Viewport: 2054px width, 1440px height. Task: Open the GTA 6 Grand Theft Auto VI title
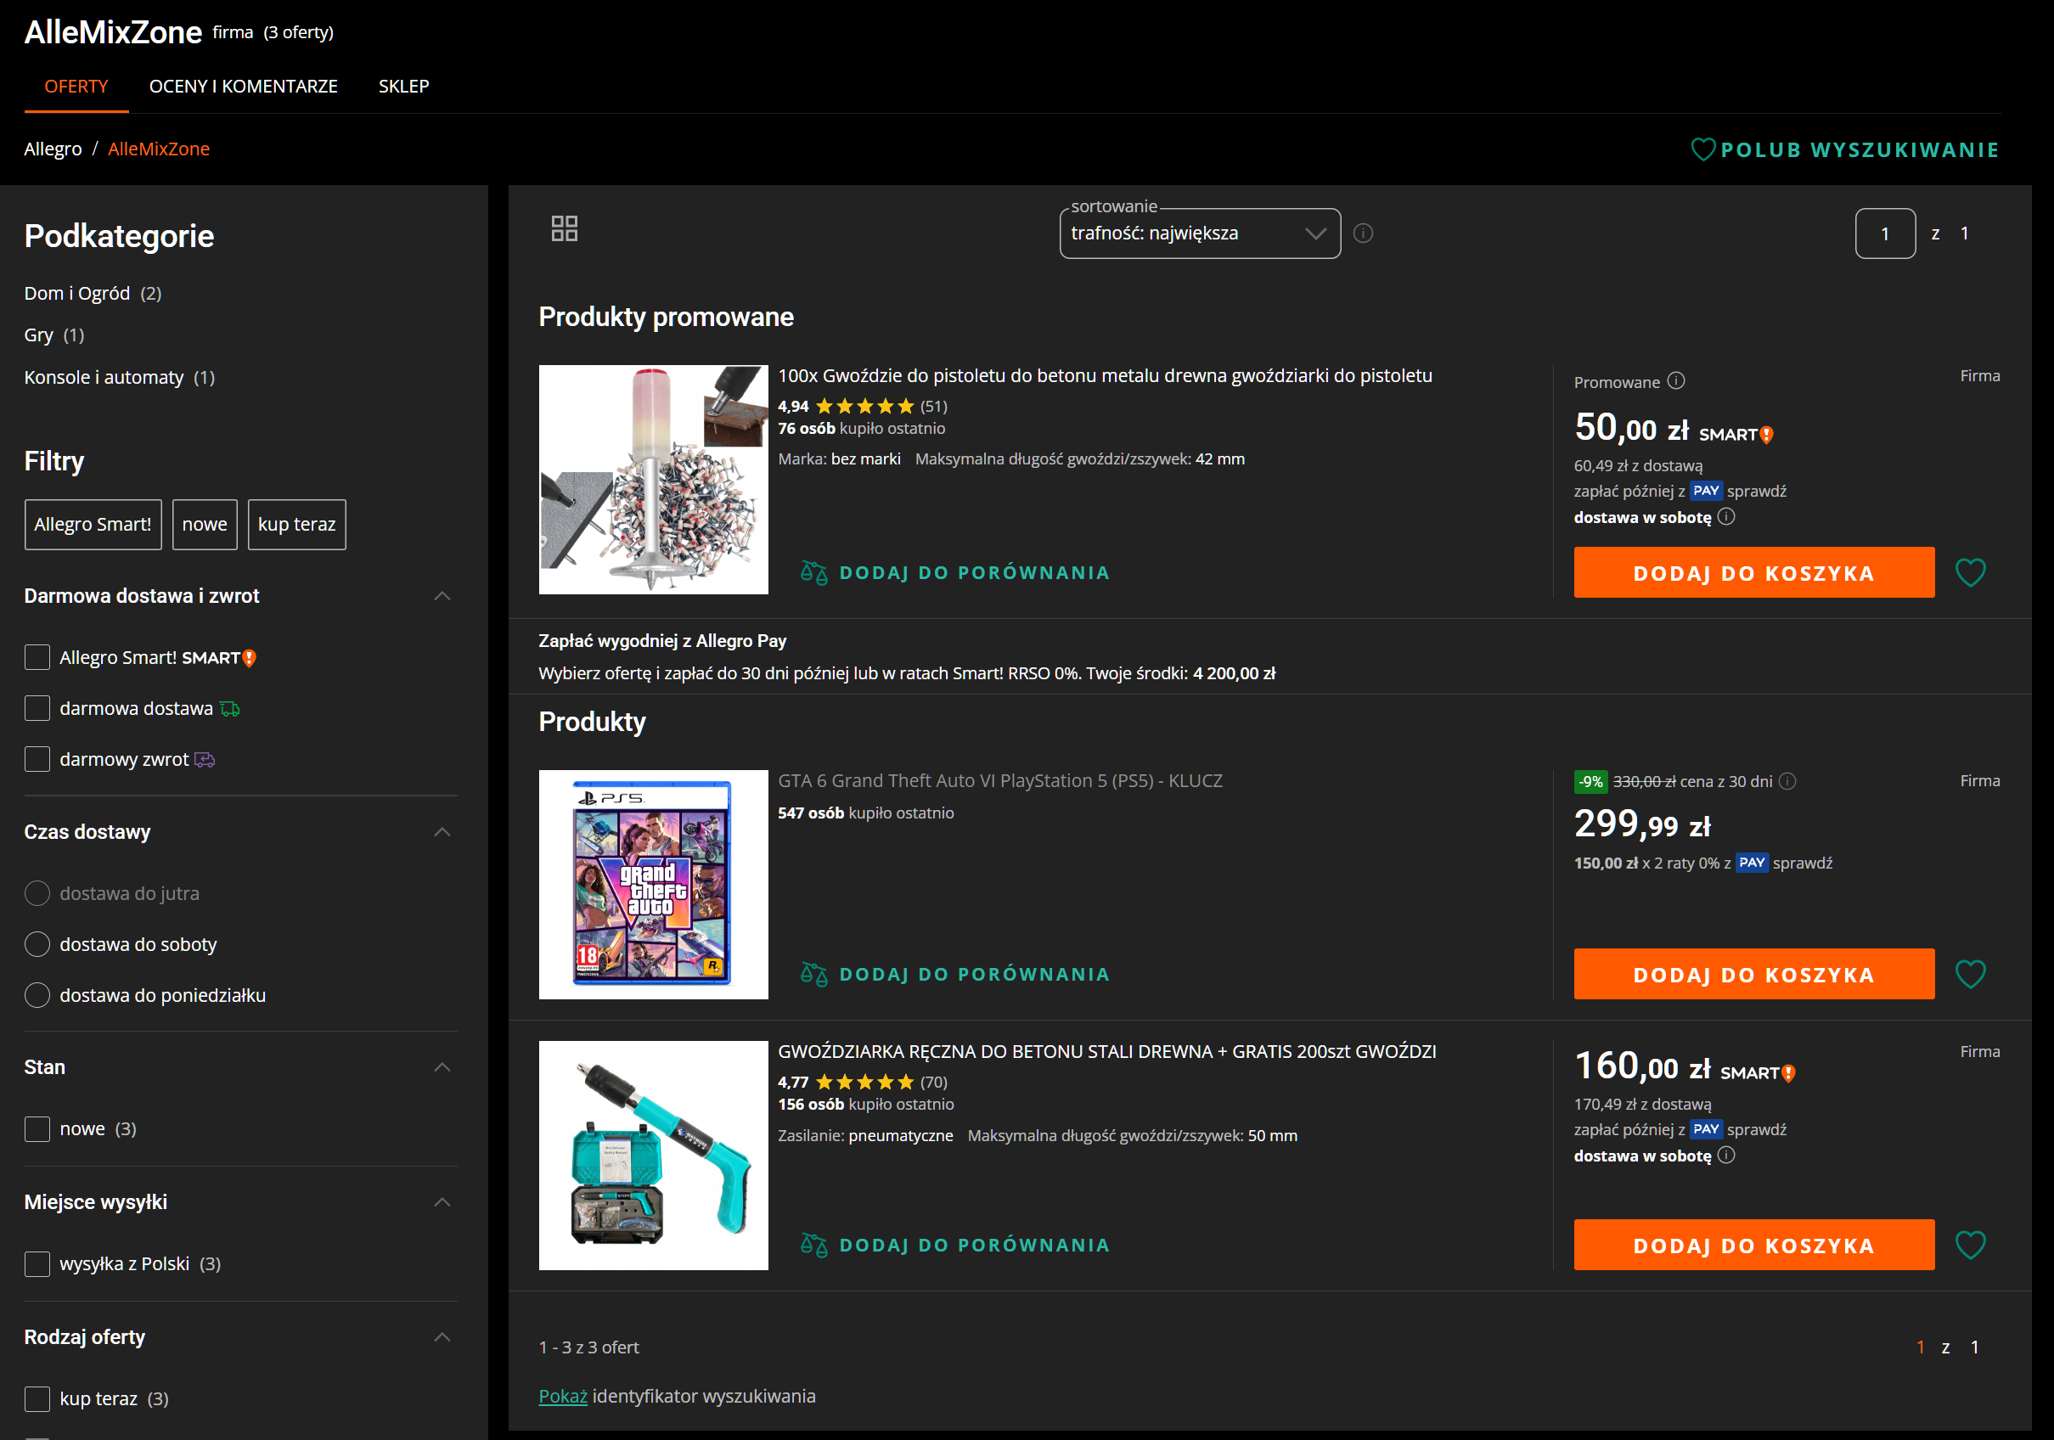pyautogui.click(x=1000, y=781)
